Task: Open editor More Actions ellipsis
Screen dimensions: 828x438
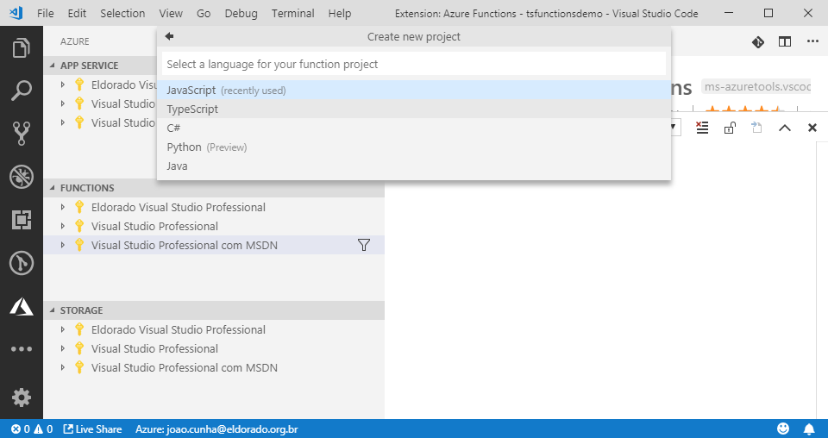Action: (x=812, y=41)
